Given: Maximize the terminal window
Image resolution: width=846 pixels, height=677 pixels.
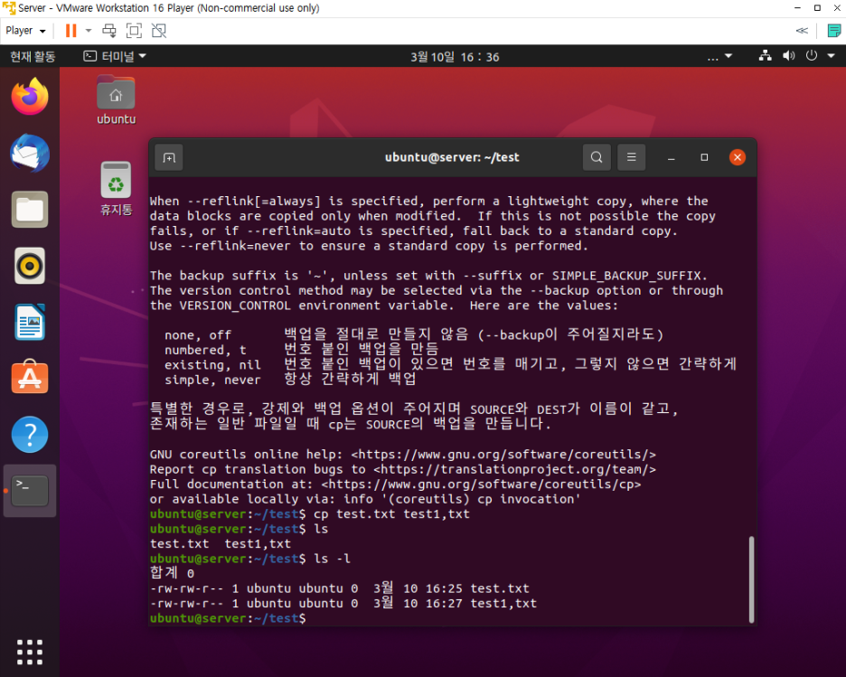Looking at the screenshot, I should click(704, 157).
